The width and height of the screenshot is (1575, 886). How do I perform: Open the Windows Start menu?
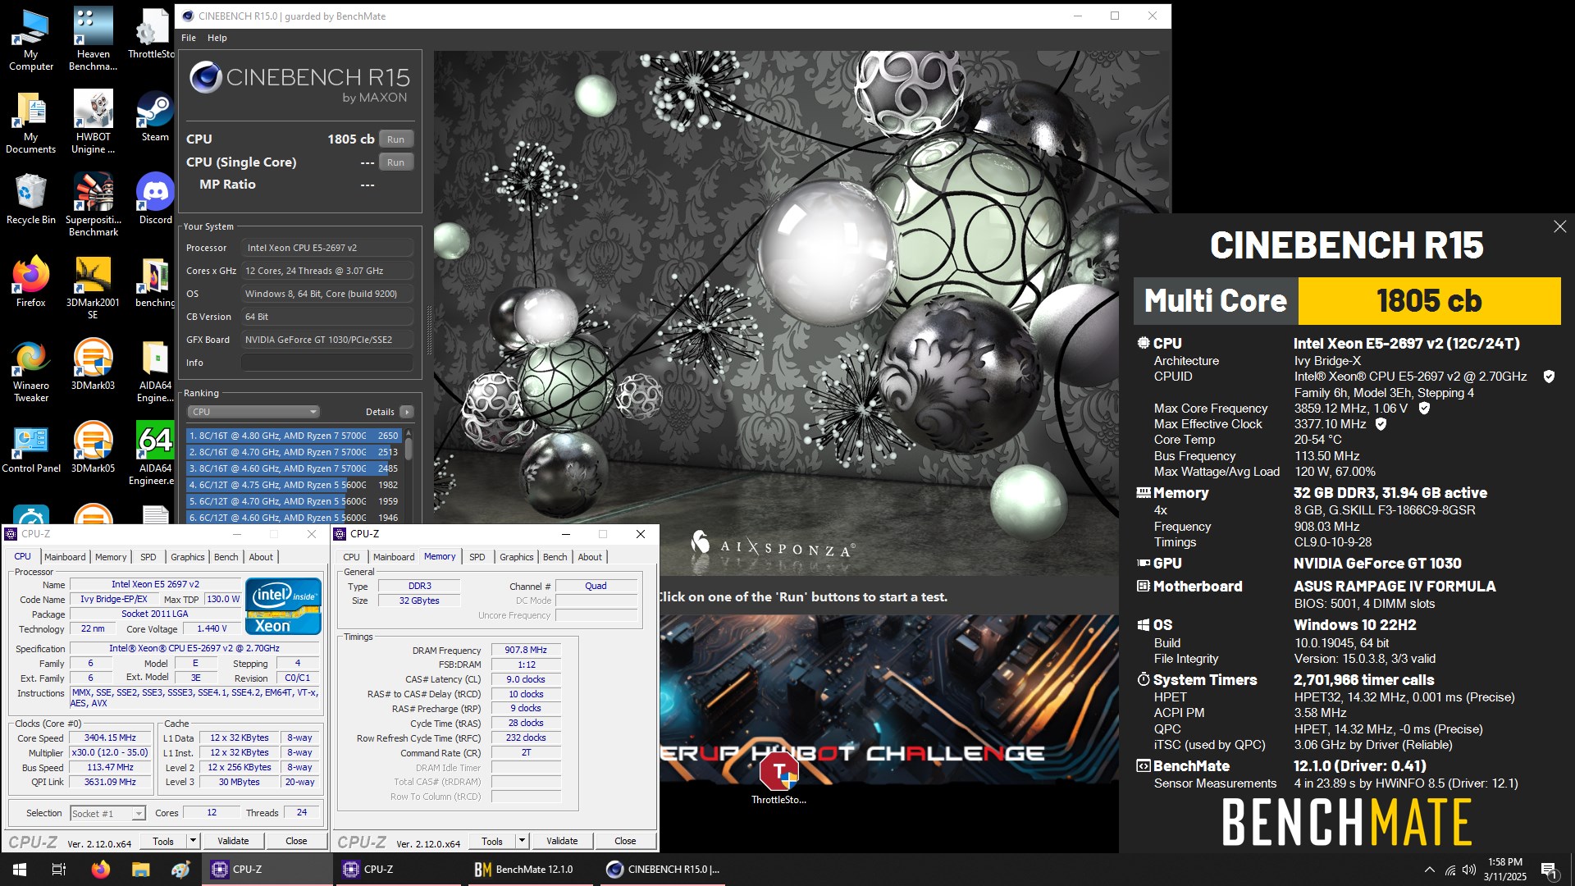tap(20, 870)
